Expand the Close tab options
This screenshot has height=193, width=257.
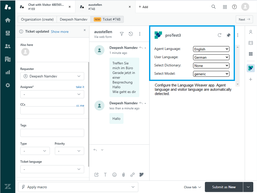[192, 187]
